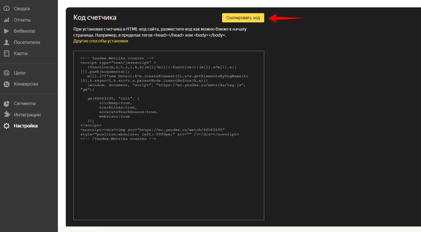Click the 'accurateTrackBounce:true,' code line
Image resolution: width=421 pixels, height=232 pixels.
[129, 112]
